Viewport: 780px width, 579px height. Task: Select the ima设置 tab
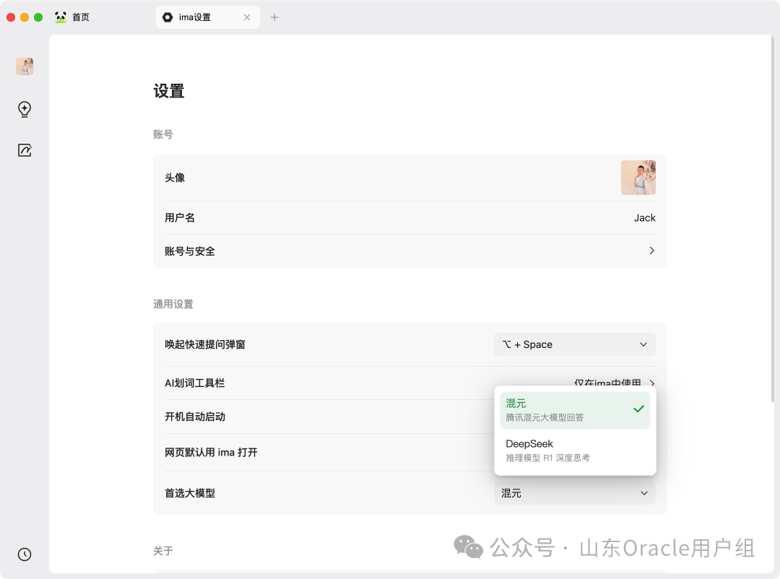207,17
